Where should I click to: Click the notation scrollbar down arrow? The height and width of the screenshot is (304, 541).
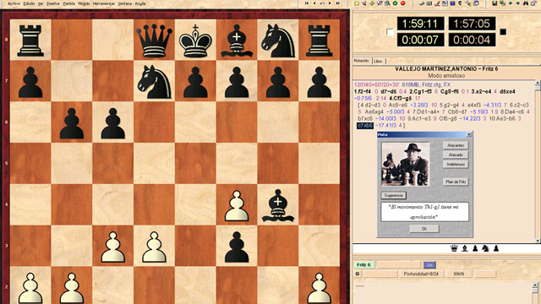[x=538, y=241]
